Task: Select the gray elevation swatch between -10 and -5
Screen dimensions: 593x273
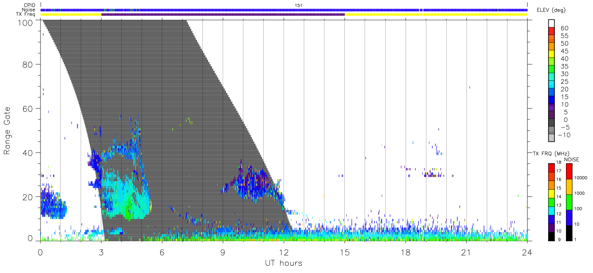Action: (551, 131)
